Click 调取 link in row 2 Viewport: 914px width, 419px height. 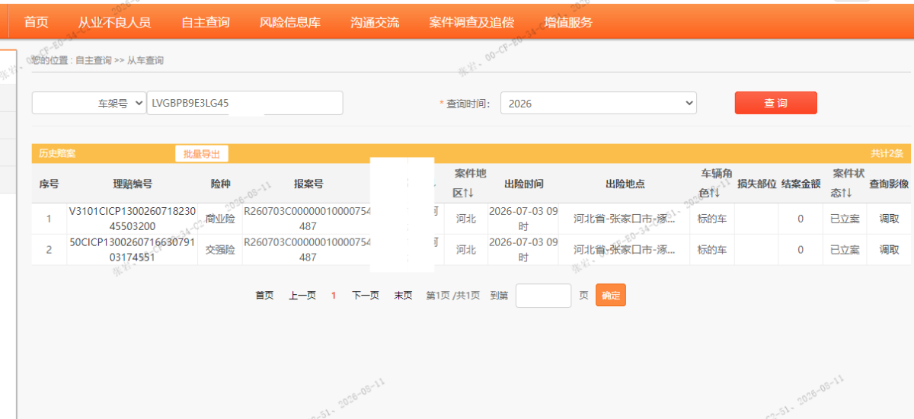click(890, 250)
